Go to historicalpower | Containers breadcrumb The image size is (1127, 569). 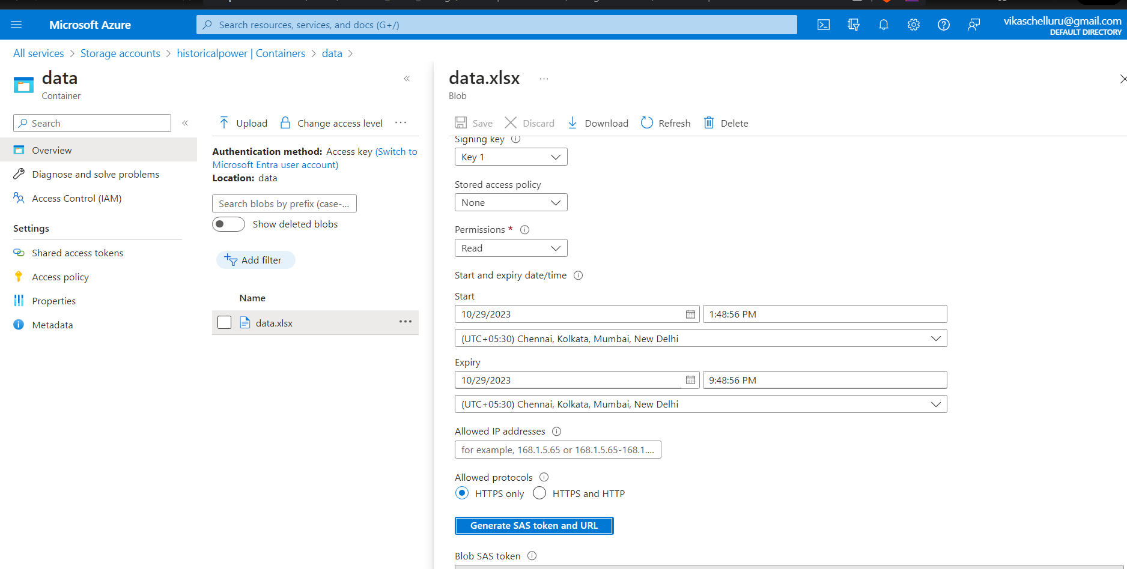pyautogui.click(x=241, y=53)
